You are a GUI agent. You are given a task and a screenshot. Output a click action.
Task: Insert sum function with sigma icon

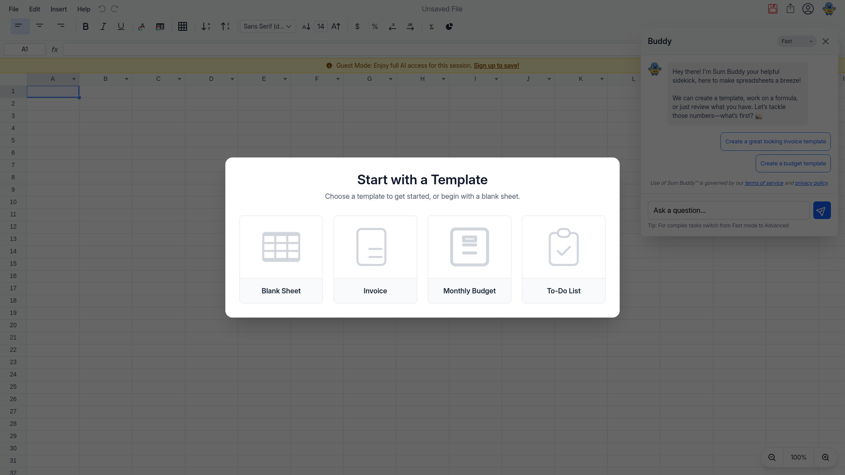(x=432, y=27)
